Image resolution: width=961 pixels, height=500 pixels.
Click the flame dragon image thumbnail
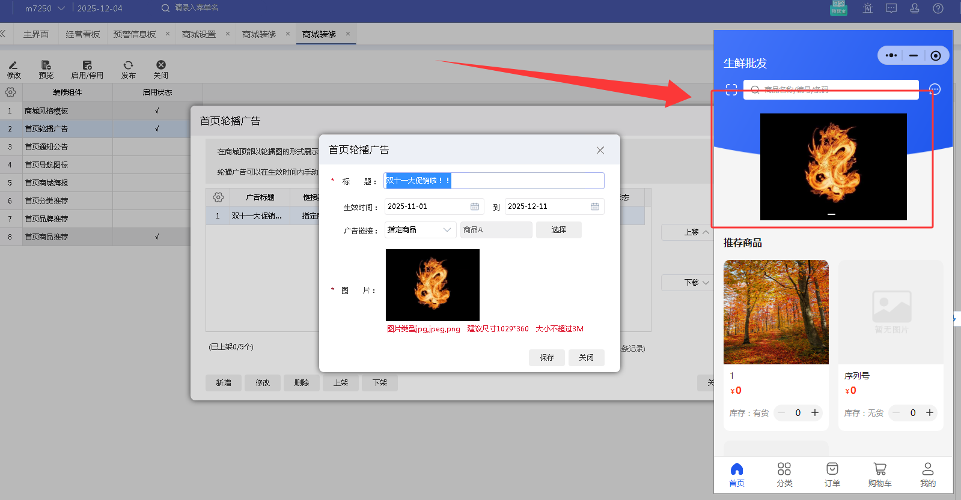[x=432, y=285]
